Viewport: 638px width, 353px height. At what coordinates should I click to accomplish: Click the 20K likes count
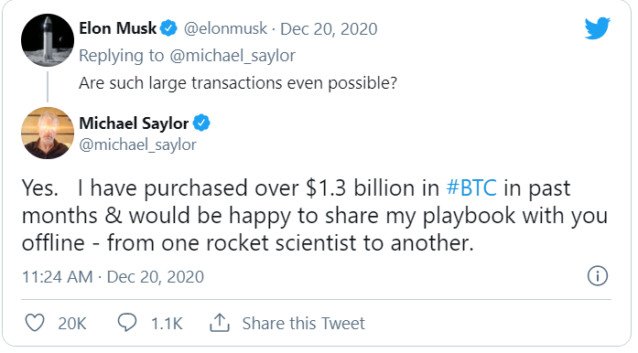click(72, 324)
